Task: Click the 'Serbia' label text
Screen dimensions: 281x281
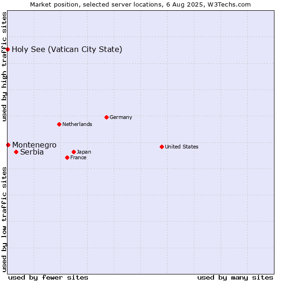Action: click(32, 152)
